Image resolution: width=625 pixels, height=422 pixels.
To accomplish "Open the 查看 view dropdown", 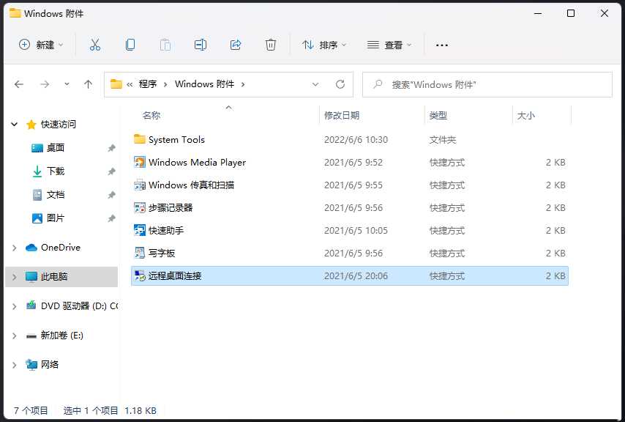I will (389, 45).
